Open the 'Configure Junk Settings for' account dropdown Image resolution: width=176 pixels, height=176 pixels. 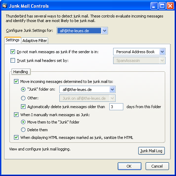(x=82, y=31)
